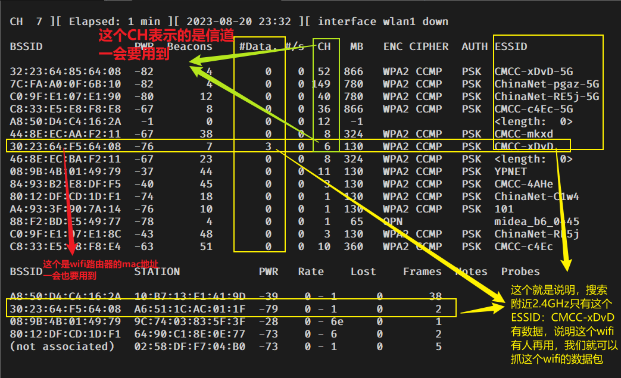Click the ESSID column header
This screenshot has height=378, width=621.
[x=510, y=46]
